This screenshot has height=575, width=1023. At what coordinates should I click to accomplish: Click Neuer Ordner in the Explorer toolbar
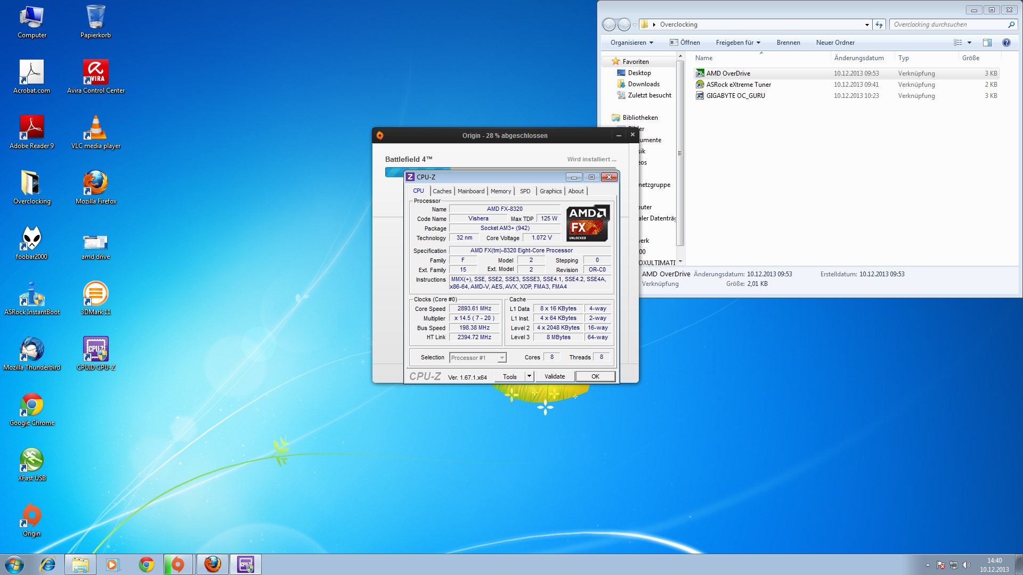[835, 43]
